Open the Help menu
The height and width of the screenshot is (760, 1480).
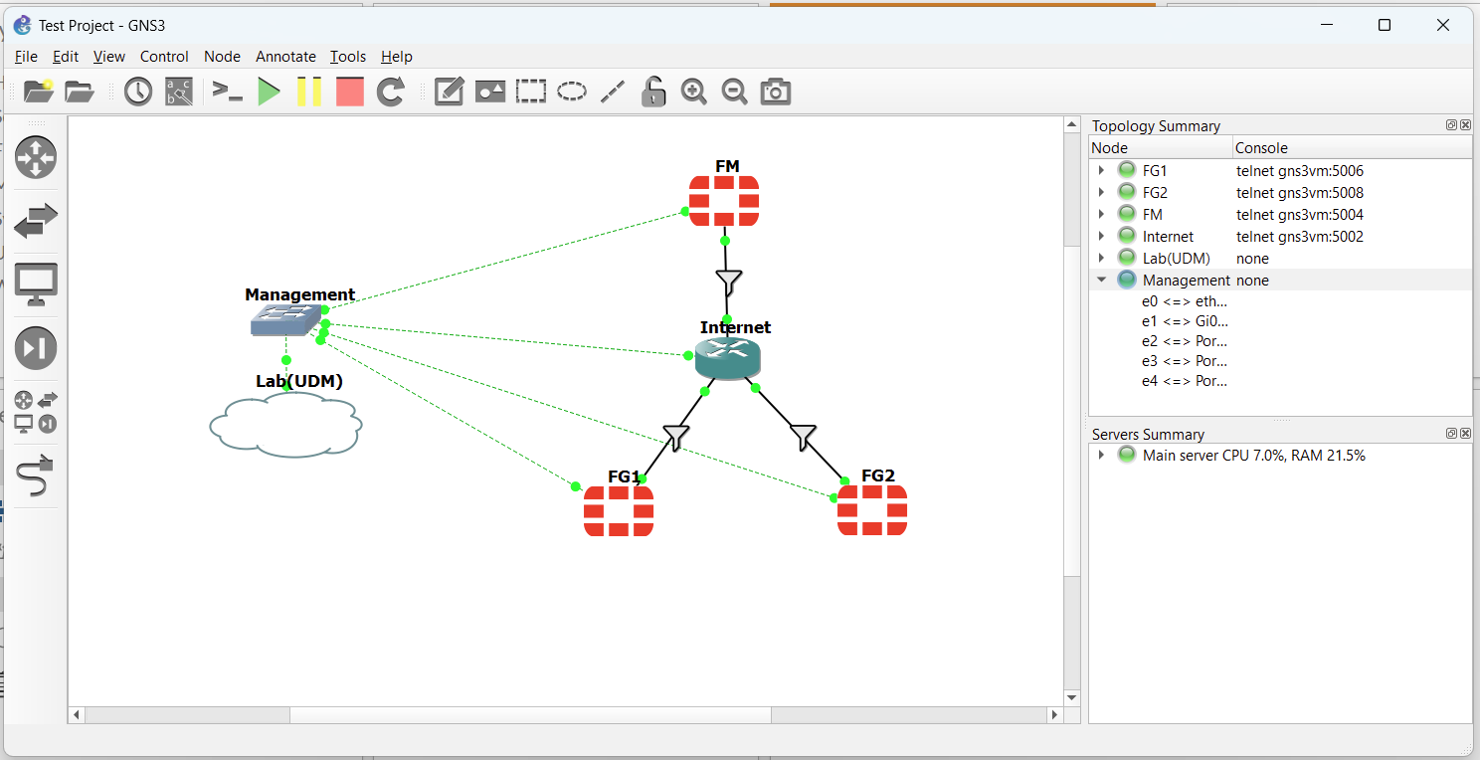[x=397, y=57]
